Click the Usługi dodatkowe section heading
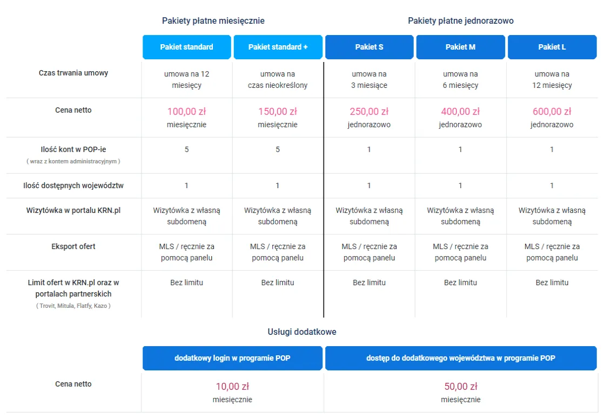The width and height of the screenshot is (611, 420). [301, 332]
